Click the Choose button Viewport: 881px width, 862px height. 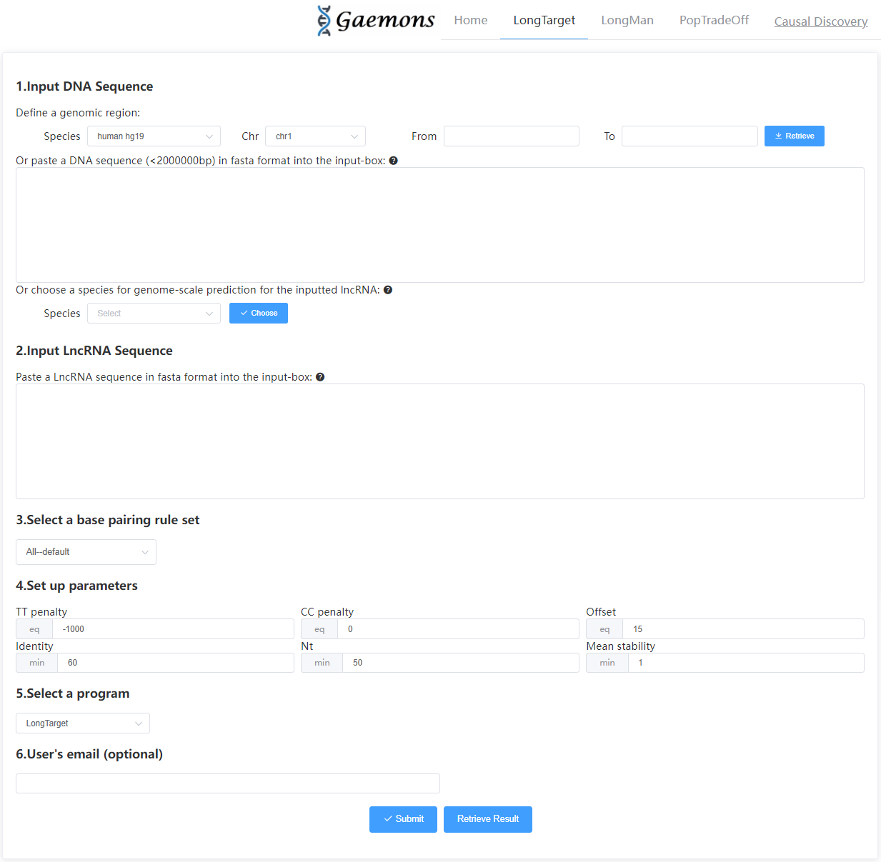click(x=259, y=314)
